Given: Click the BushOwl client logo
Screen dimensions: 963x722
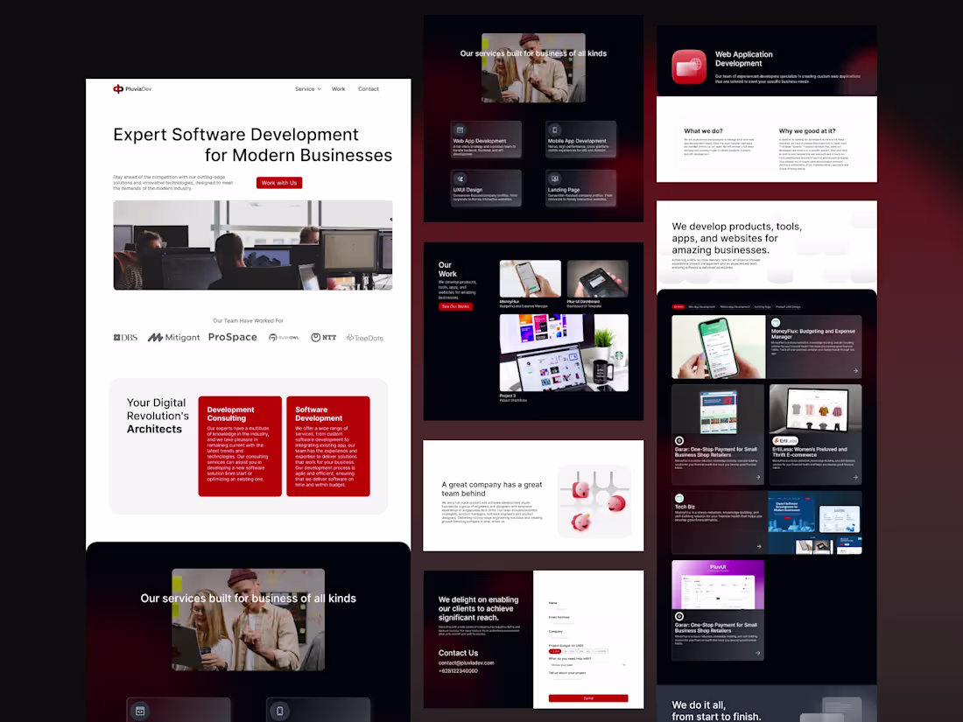Looking at the screenshot, I should 284,338.
